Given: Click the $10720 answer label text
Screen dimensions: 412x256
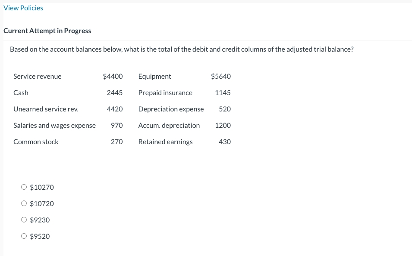Looking at the screenshot, I should point(41,204).
